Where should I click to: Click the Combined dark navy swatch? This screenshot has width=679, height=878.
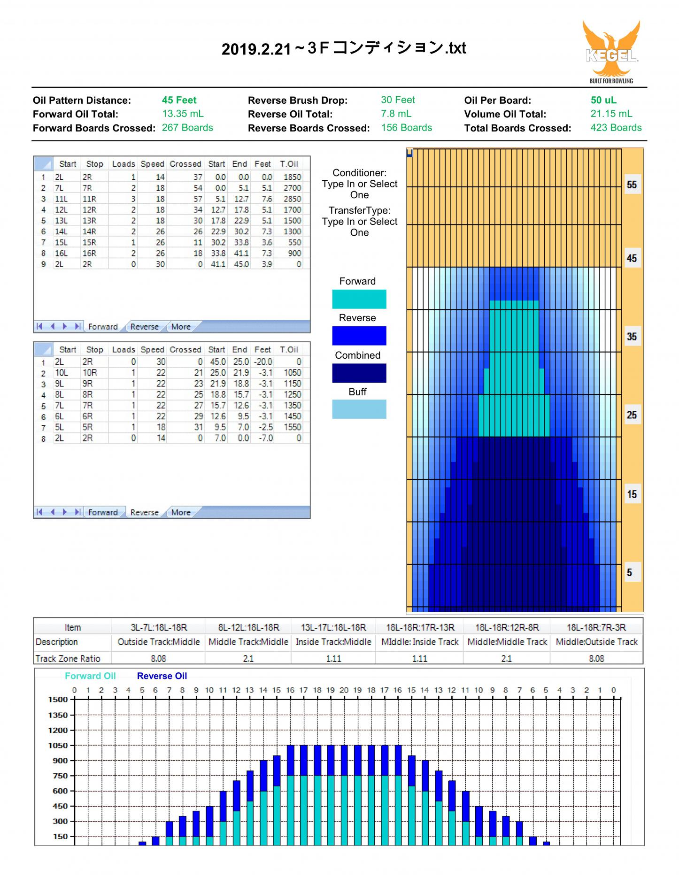pos(359,373)
